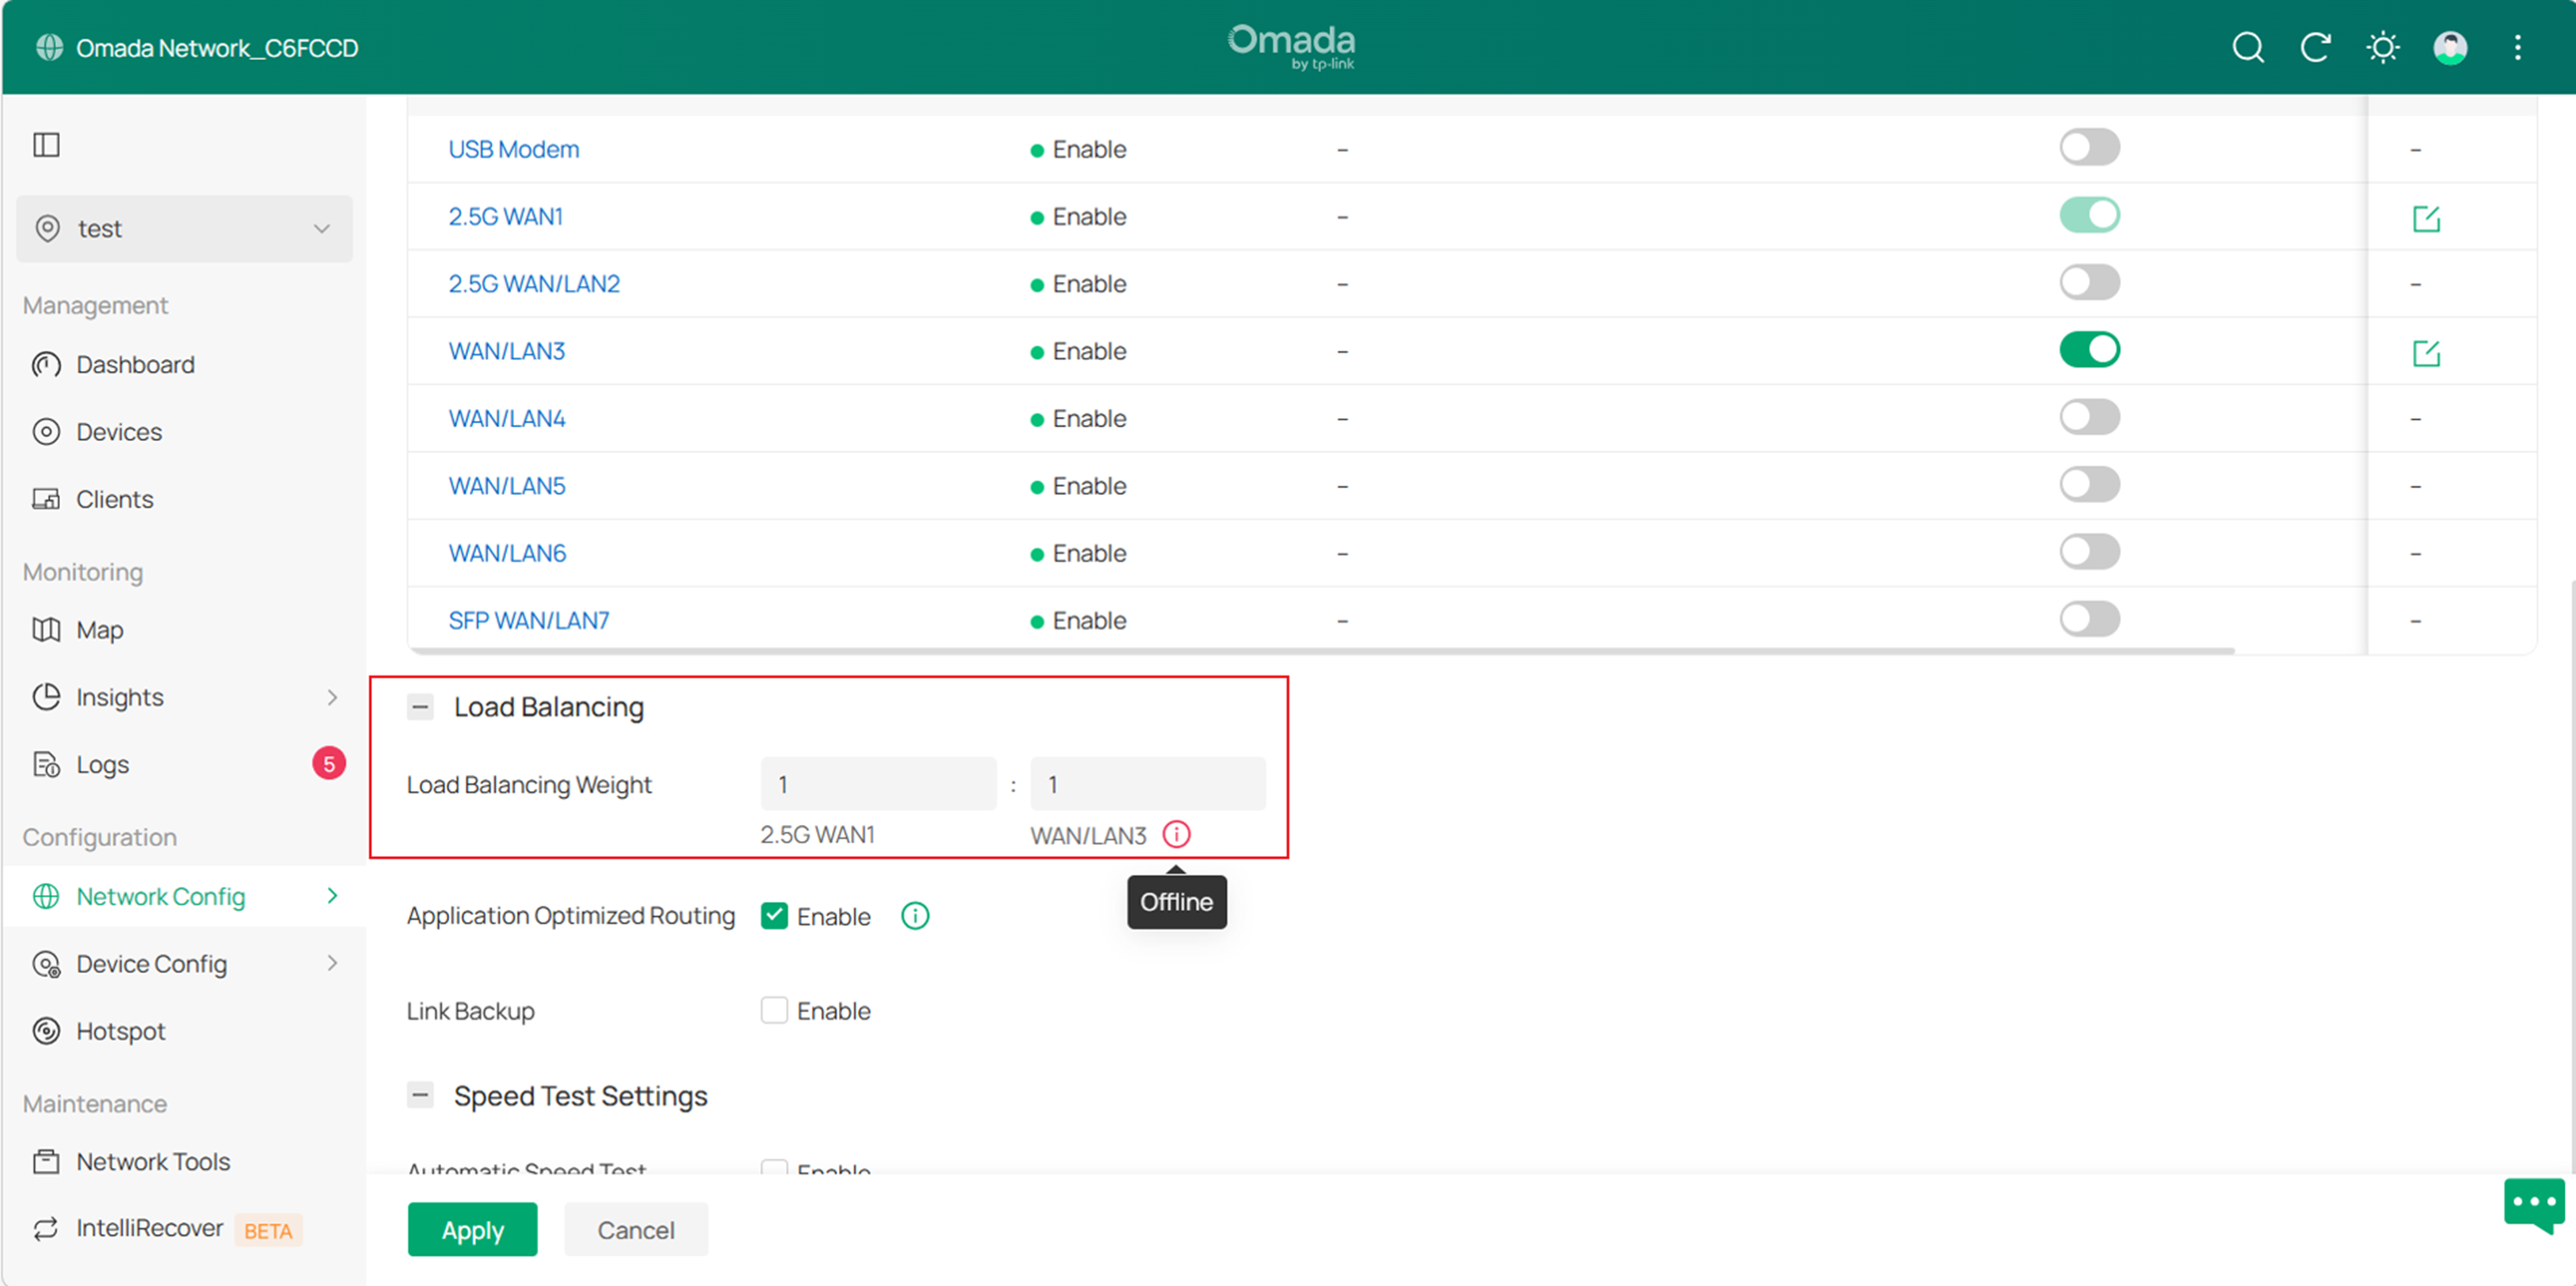Collapse the sidebar using the panel icon

click(46, 145)
